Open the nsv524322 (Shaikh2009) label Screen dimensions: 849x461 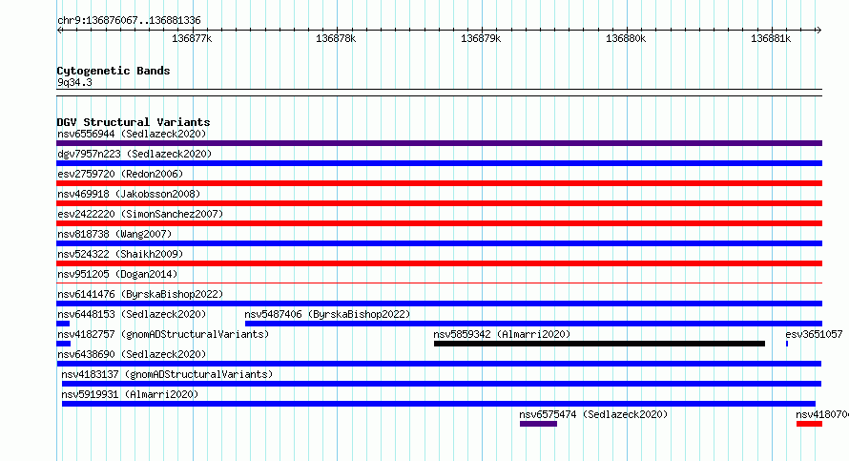pos(120,254)
